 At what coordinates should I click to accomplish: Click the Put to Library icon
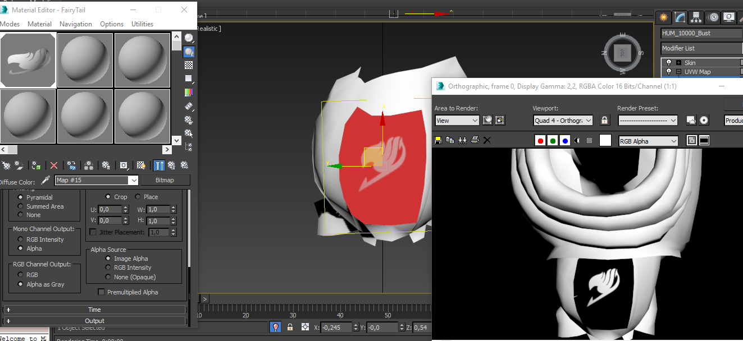[106, 165]
